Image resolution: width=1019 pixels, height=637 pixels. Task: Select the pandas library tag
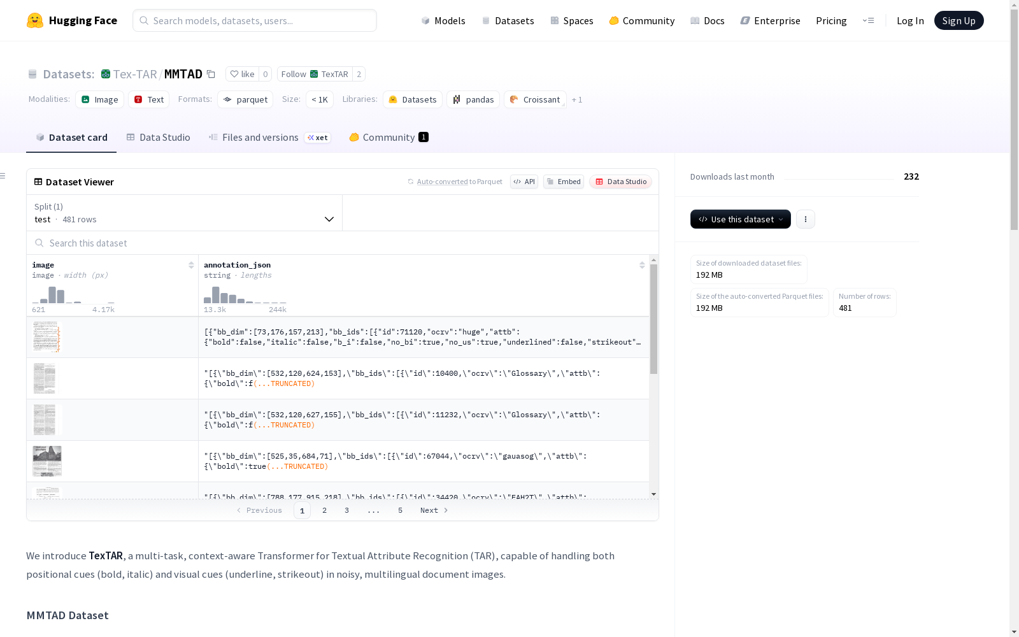(473, 99)
